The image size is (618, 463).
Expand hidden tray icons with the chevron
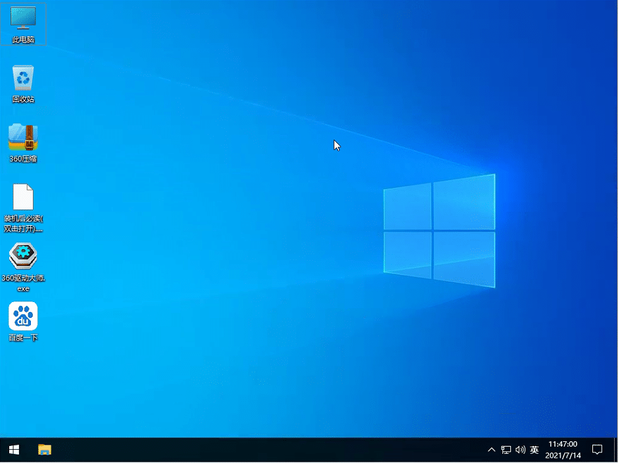pyautogui.click(x=492, y=450)
